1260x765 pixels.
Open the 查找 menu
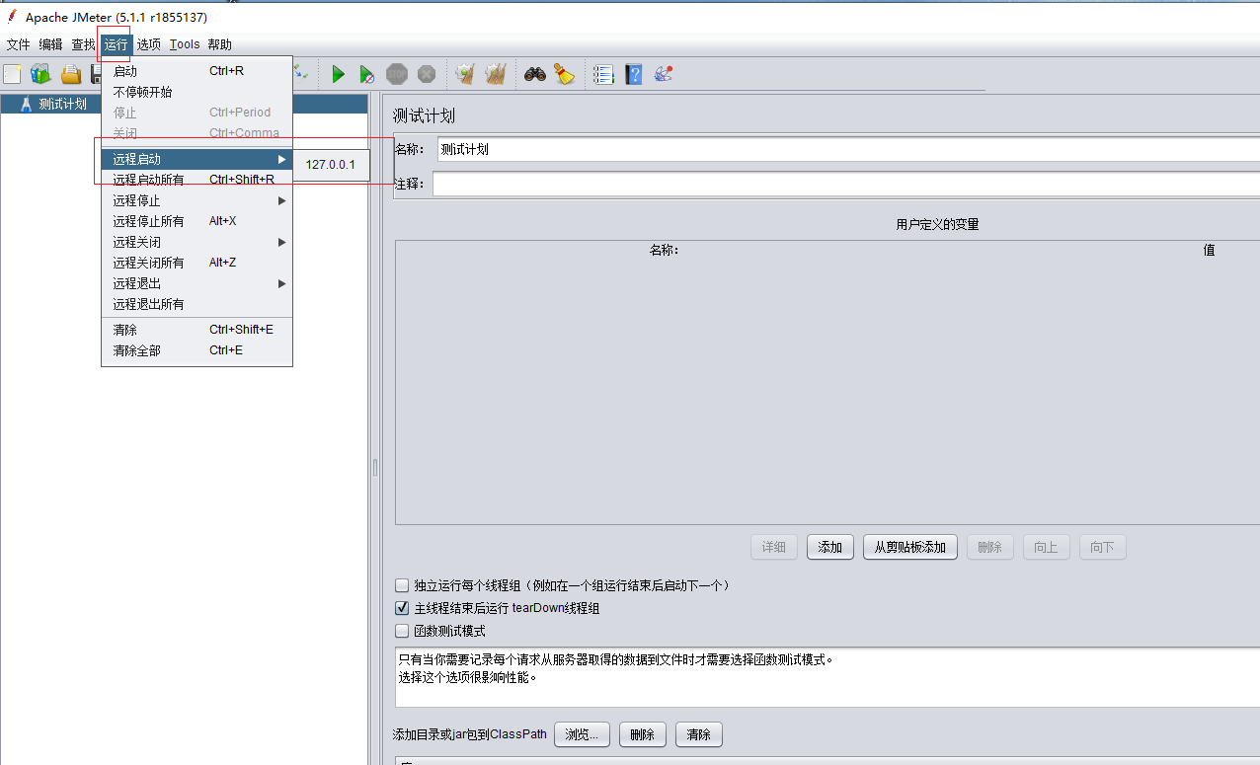click(83, 44)
